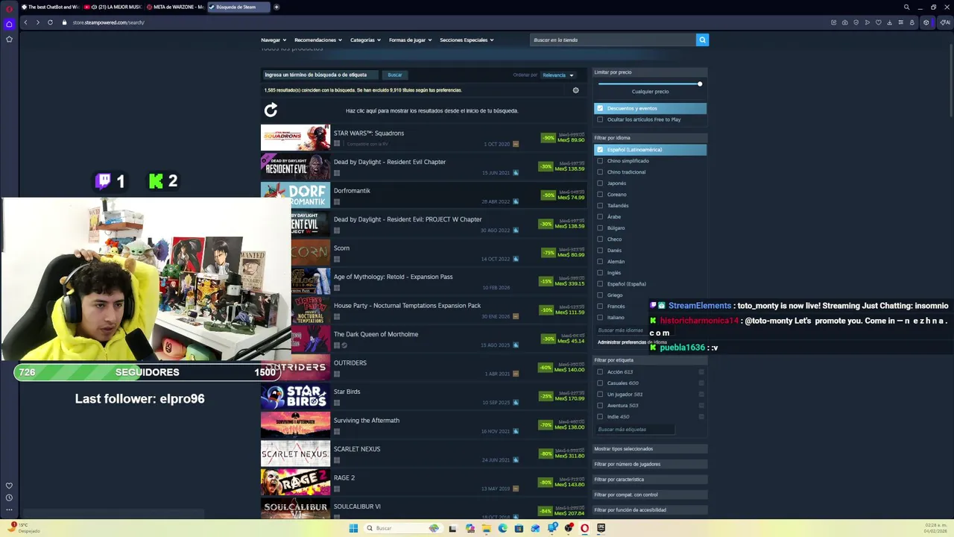Select the Búsqueda de Steam tab
The image size is (954, 537).
pyautogui.click(x=238, y=7)
